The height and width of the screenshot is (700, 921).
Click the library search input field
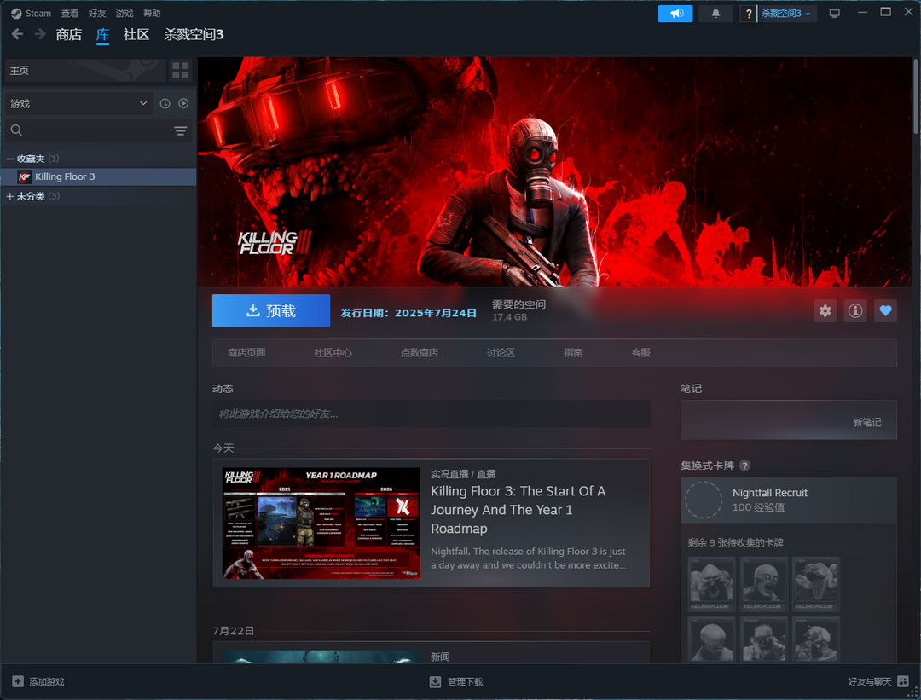click(x=99, y=130)
